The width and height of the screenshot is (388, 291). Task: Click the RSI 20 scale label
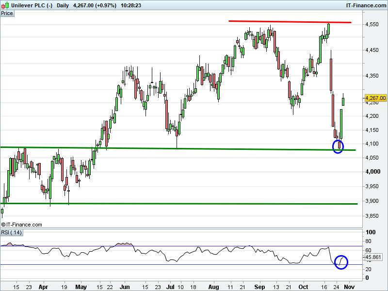368,269
